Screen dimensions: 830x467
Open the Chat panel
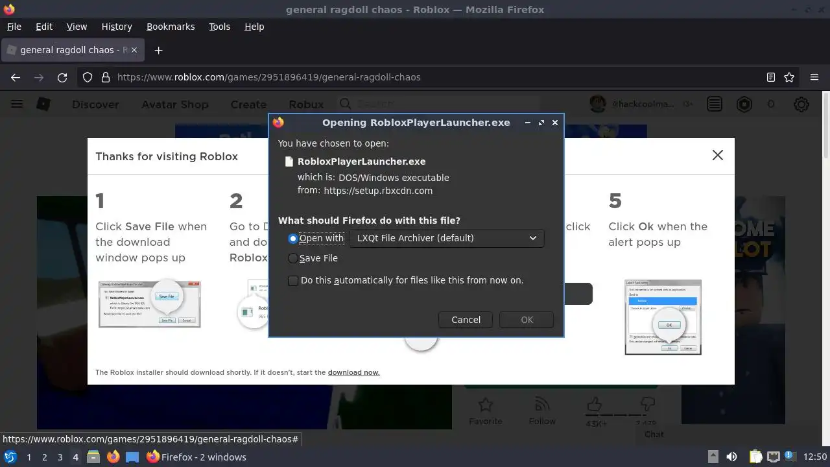coord(654,435)
